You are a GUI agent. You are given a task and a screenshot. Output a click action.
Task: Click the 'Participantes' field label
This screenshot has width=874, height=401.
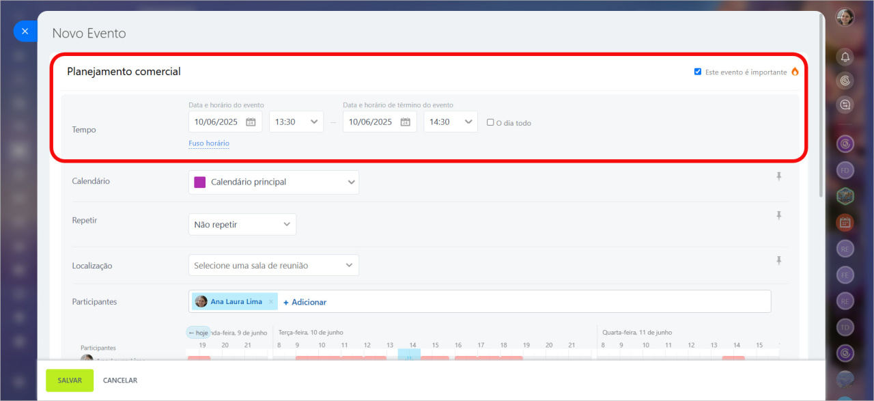point(94,301)
